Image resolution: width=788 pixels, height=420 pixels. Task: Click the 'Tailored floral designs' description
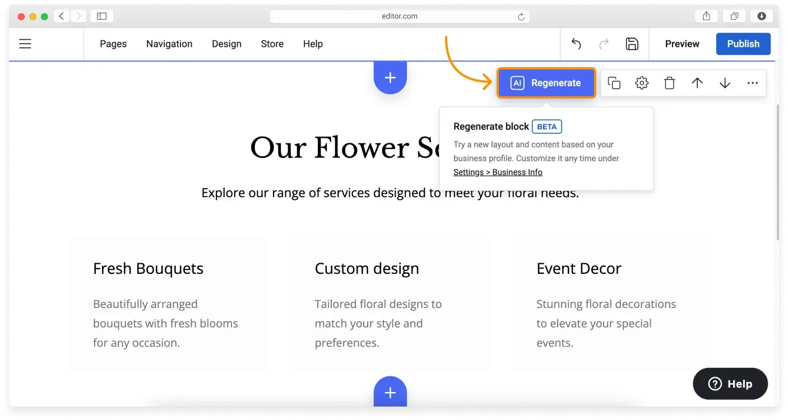378,324
